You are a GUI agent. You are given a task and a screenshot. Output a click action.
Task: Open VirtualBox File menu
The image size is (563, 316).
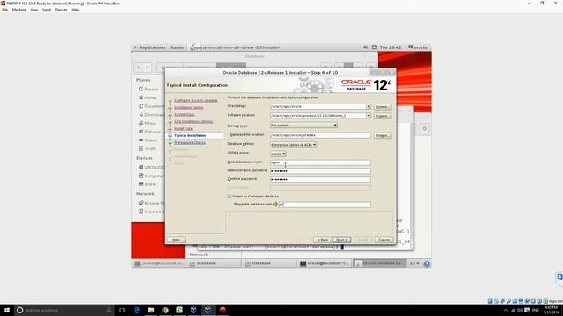tap(5, 10)
